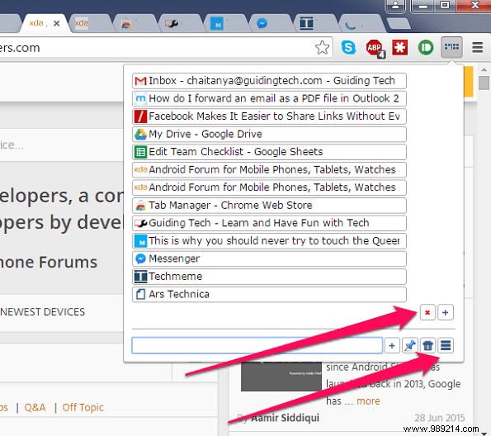The width and height of the screenshot is (491, 436).
Task: Close the active xda tab
Action: pos(56,23)
